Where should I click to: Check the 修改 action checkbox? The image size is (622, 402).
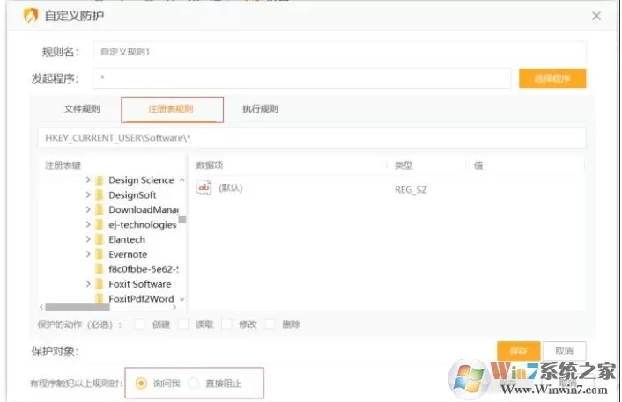[x=226, y=325]
